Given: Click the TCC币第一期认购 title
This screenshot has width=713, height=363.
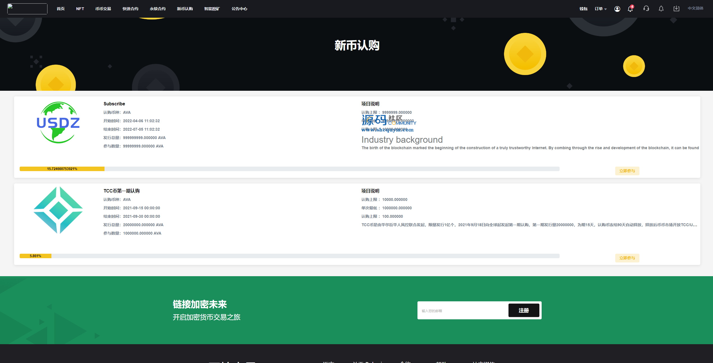Looking at the screenshot, I should click(x=122, y=191).
